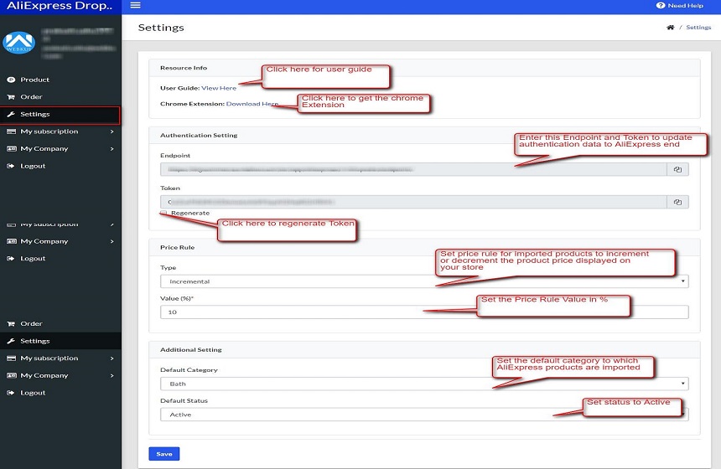Copy the Endpoint value with copy icon

677,169
